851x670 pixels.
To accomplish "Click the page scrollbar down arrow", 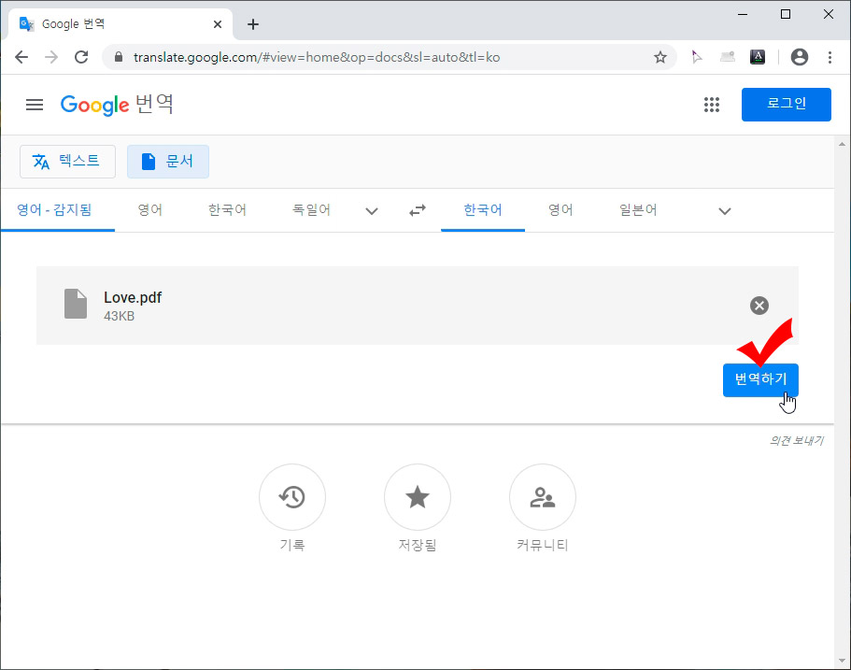I will [x=842, y=661].
